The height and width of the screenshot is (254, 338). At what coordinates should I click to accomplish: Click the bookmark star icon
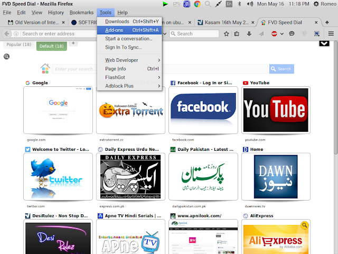pos(226,34)
